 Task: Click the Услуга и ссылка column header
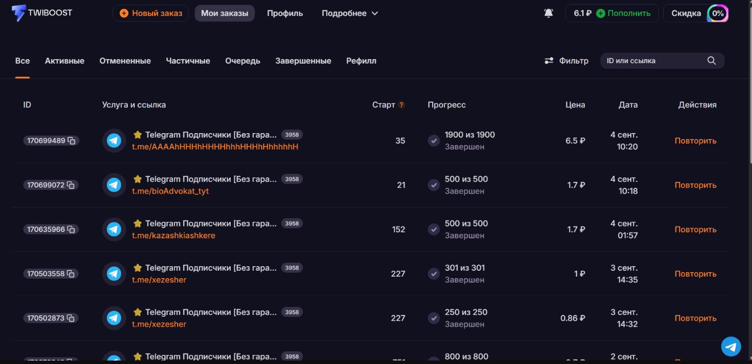(x=134, y=105)
